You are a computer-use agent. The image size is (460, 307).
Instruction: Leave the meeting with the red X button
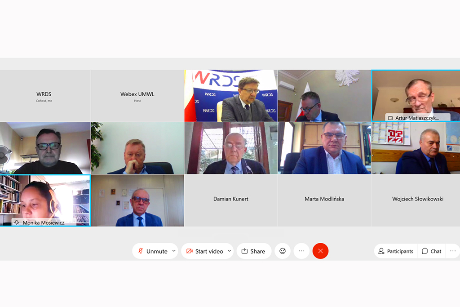[320, 251]
